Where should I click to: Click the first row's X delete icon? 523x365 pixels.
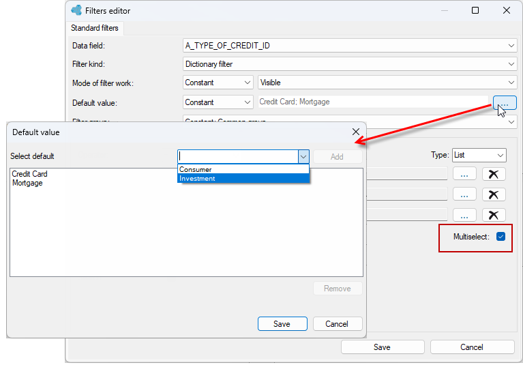pyautogui.click(x=494, y=174)
